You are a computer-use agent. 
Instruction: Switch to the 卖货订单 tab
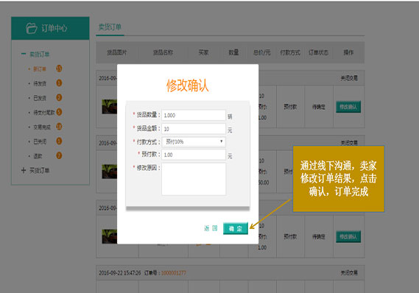[x=110, y=27]
